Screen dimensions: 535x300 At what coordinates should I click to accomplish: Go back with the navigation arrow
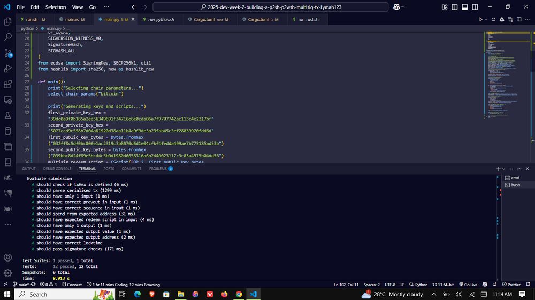(134, 7)
